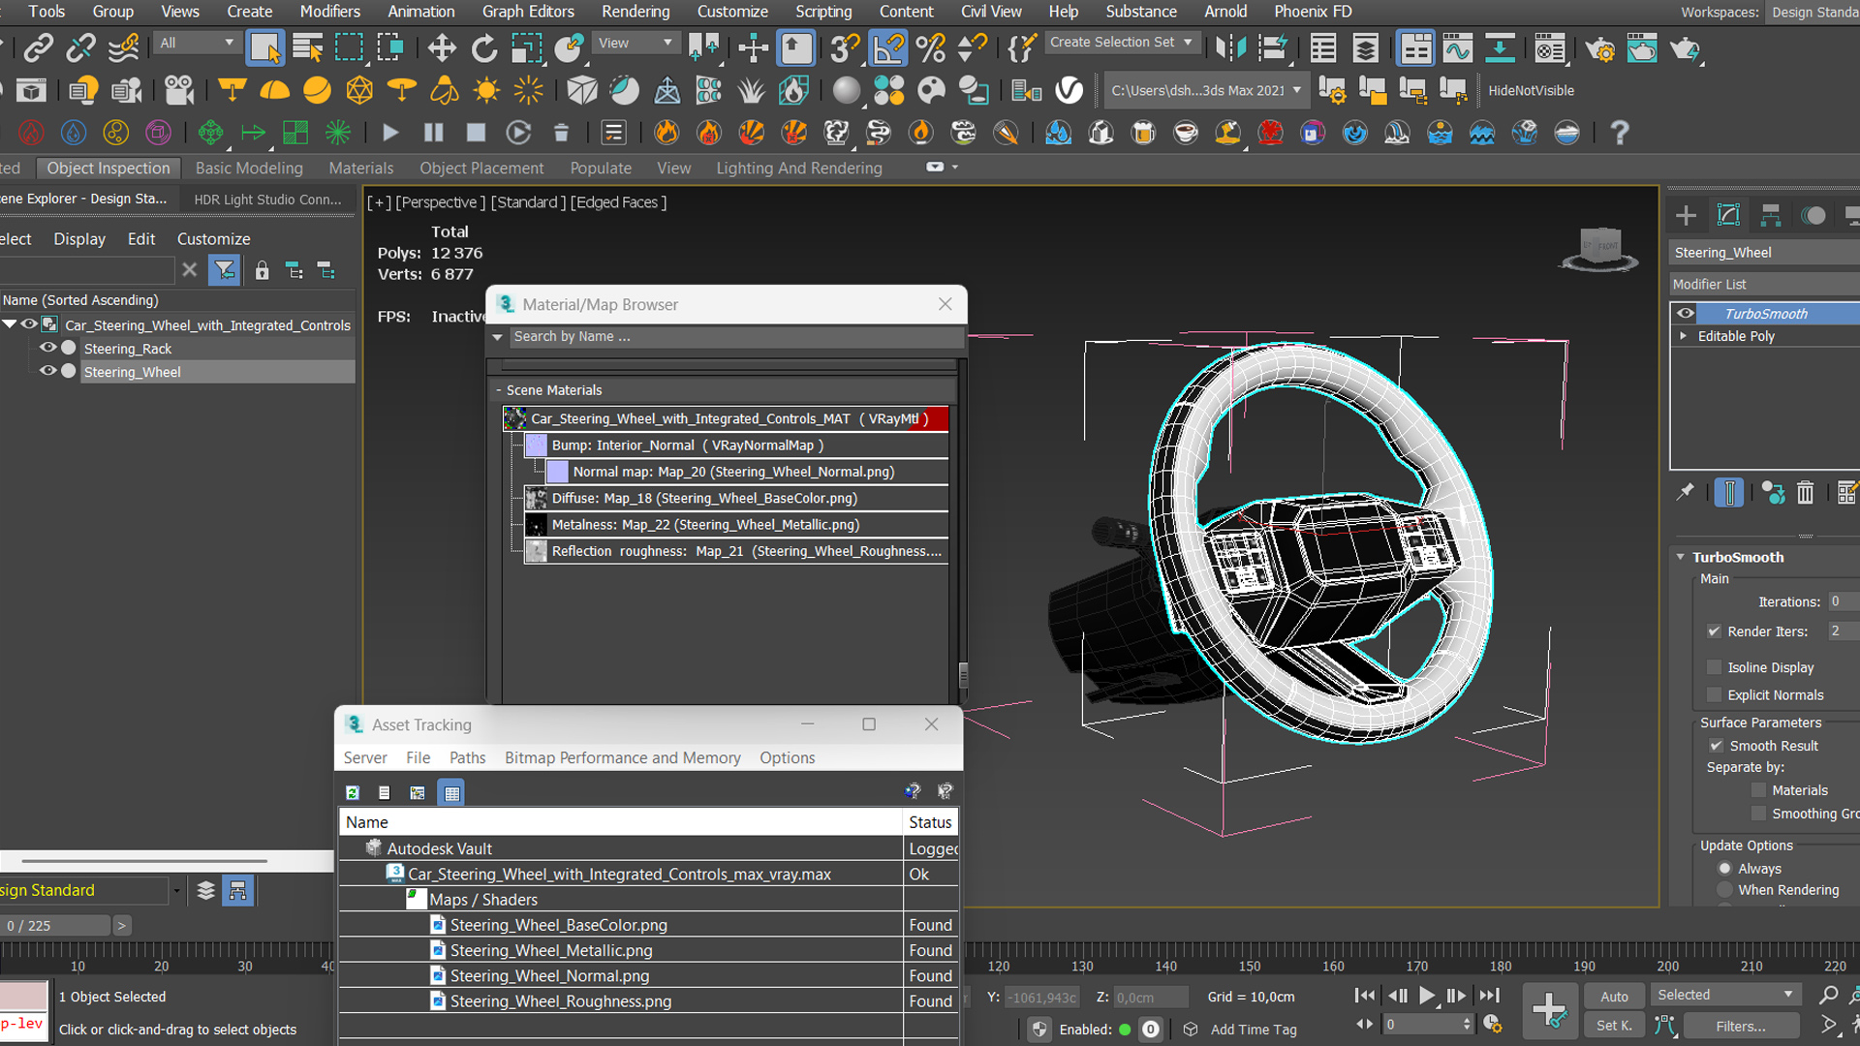Open the Modify panel tab icon
The height and width of the screenshot is (1046, 1860).
click(1728, 215)
